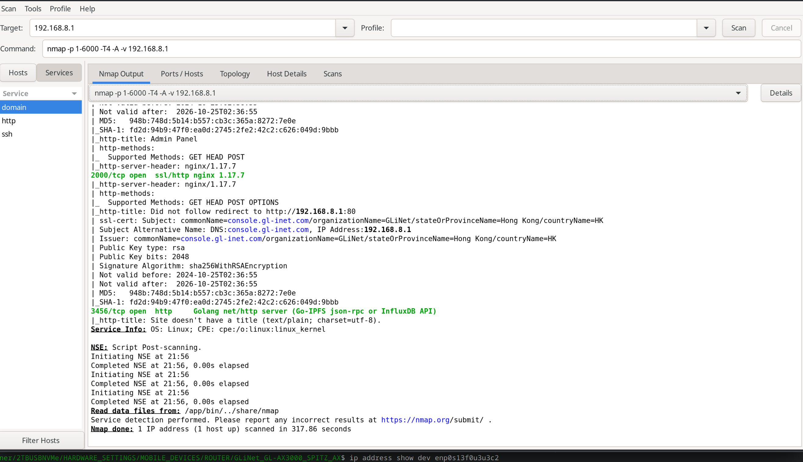The height and width of the screenshot is (462, 803).
Task: Click the Details button
Action: (780, 93)
